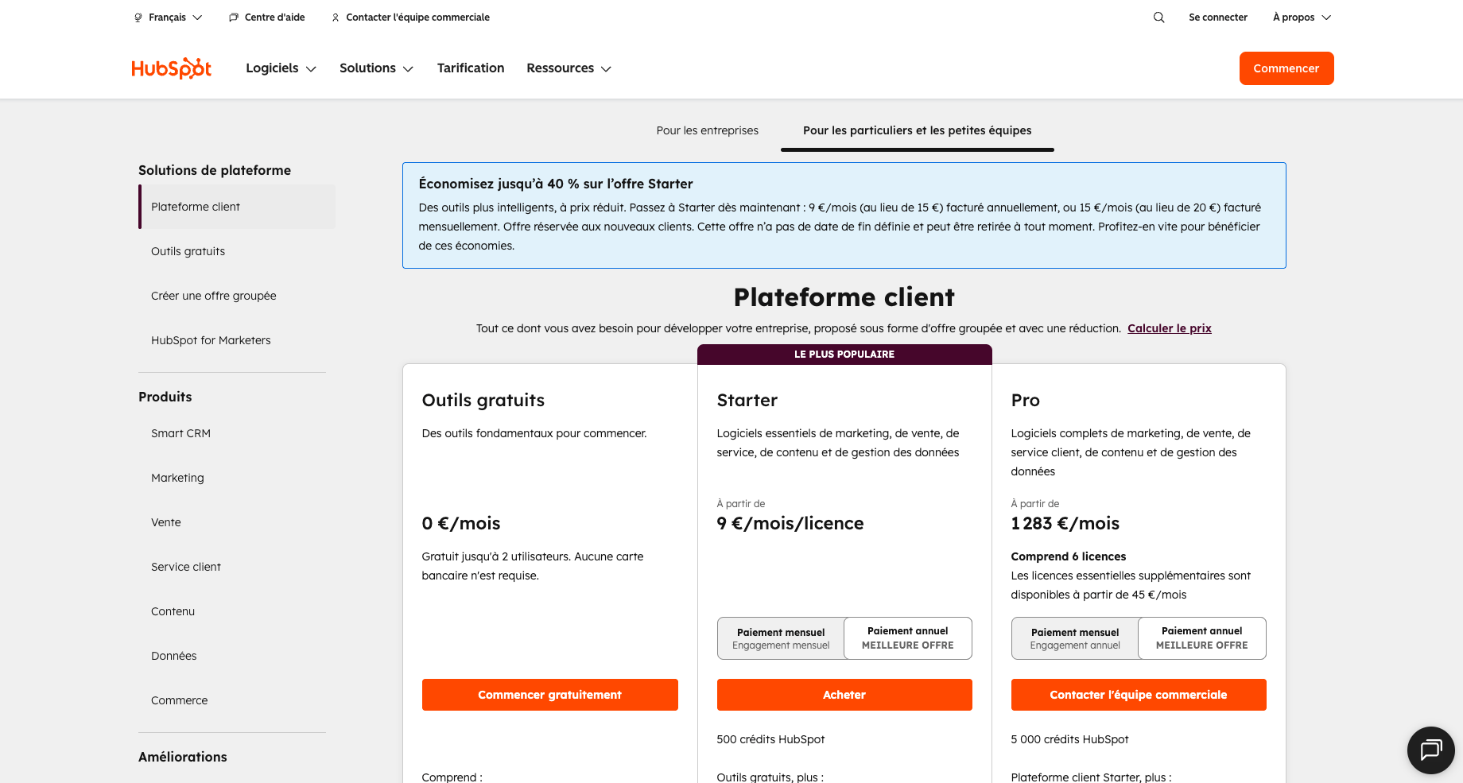Click the globe icon beside Français

(x=138, y=17)
